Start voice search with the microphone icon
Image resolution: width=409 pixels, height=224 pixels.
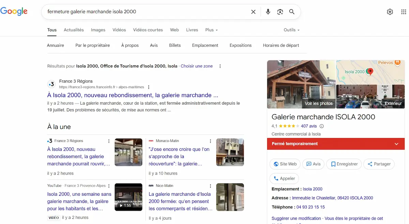click(x=268, y=12)
